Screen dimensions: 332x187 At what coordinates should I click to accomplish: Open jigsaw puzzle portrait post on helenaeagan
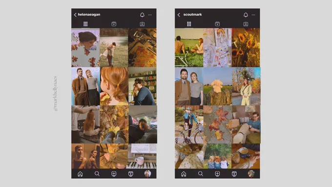(85, 48)
